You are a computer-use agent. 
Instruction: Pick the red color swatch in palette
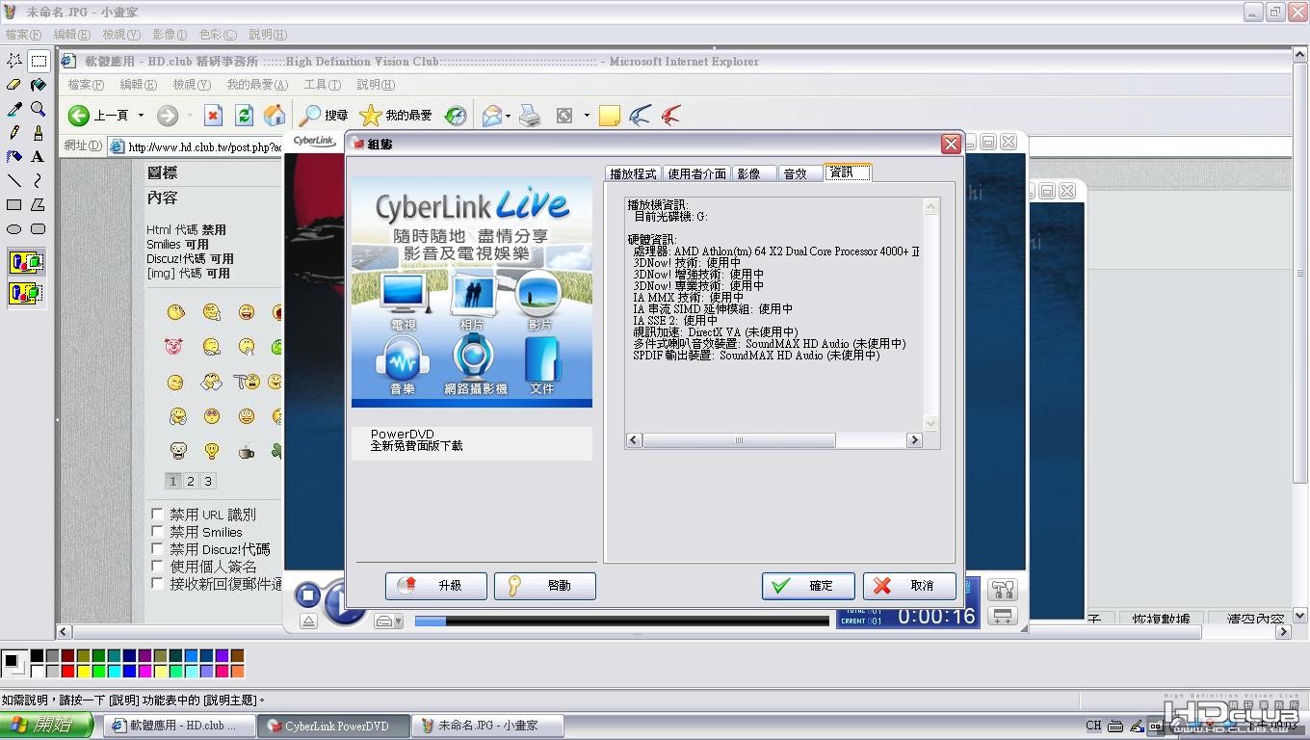[x=68, y=671]
